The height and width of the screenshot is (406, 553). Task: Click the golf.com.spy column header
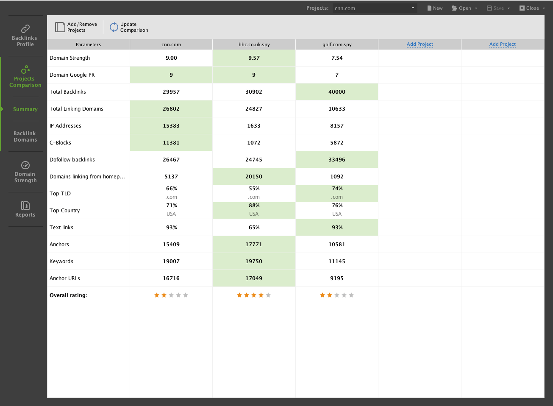coord(337,44)
